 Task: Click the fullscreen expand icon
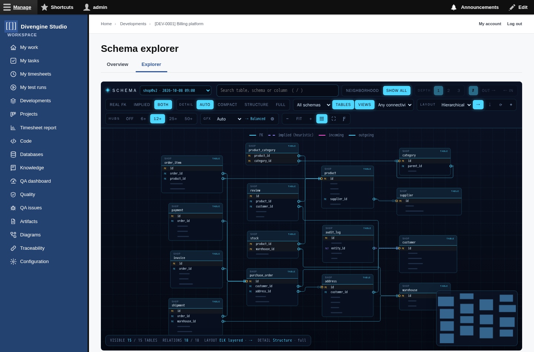pyautogui.click(x=334, y=119)
